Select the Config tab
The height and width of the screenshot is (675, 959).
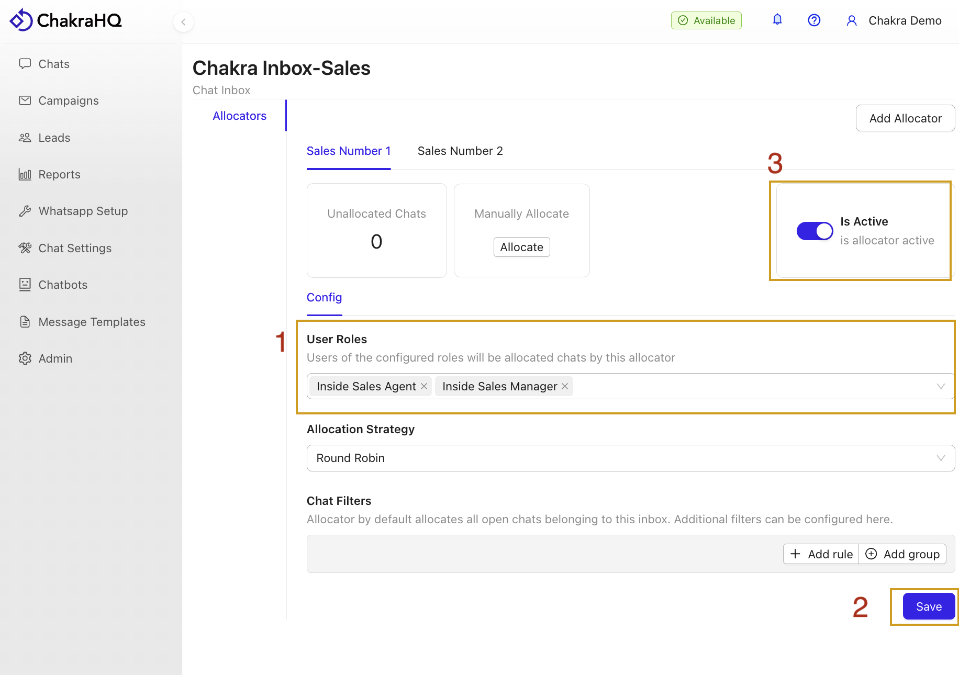[x=324, y=297]
